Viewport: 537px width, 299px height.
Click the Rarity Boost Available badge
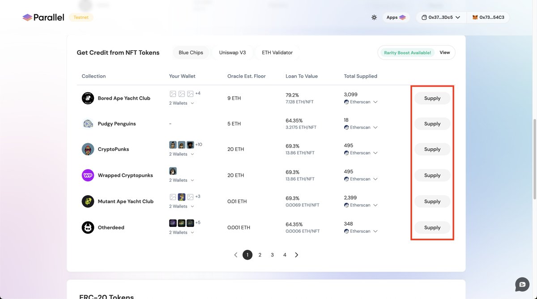[x=407, y=53]
